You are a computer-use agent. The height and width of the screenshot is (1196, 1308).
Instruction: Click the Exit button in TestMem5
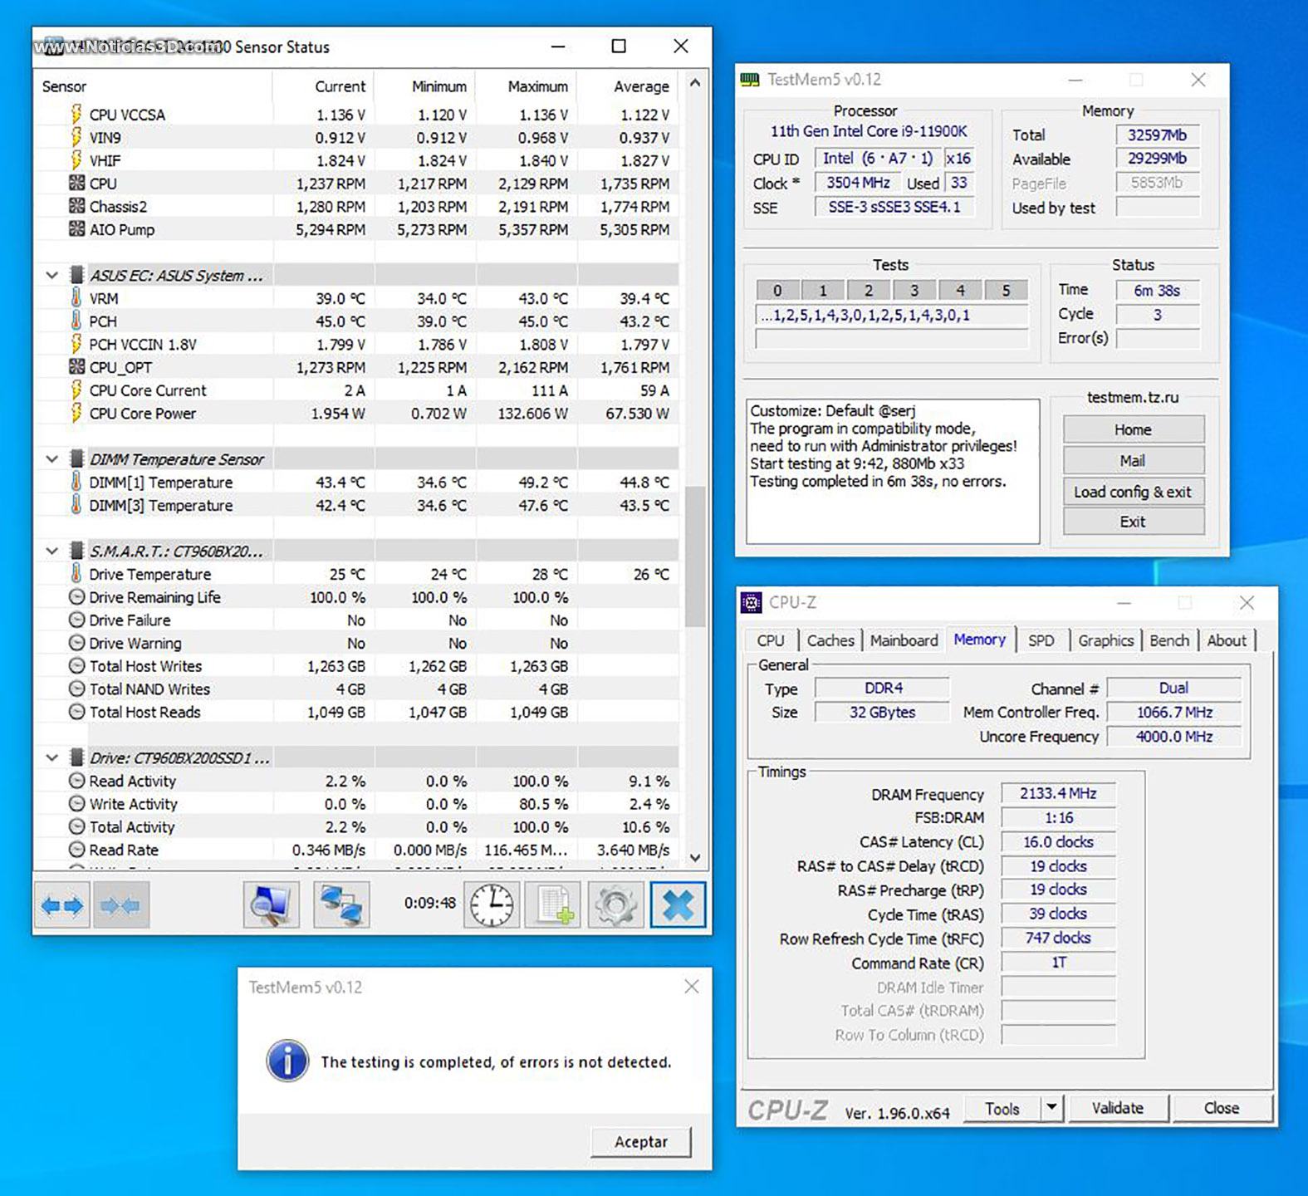pyautogui.click(x=1133, y=522)
